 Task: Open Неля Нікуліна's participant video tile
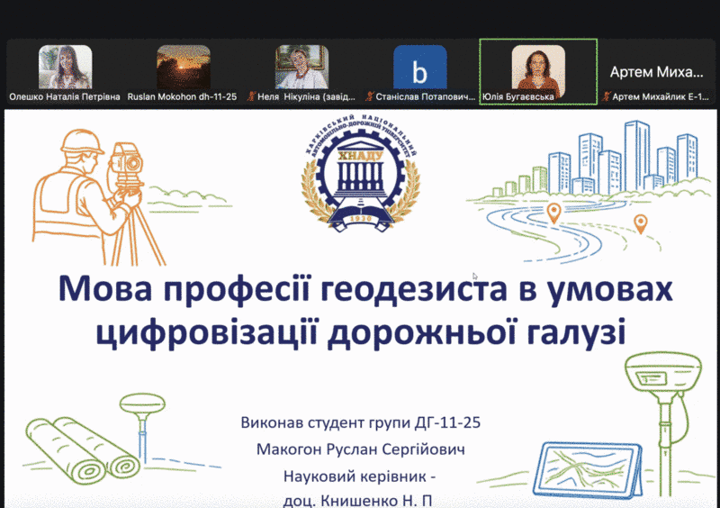point(301,68)
